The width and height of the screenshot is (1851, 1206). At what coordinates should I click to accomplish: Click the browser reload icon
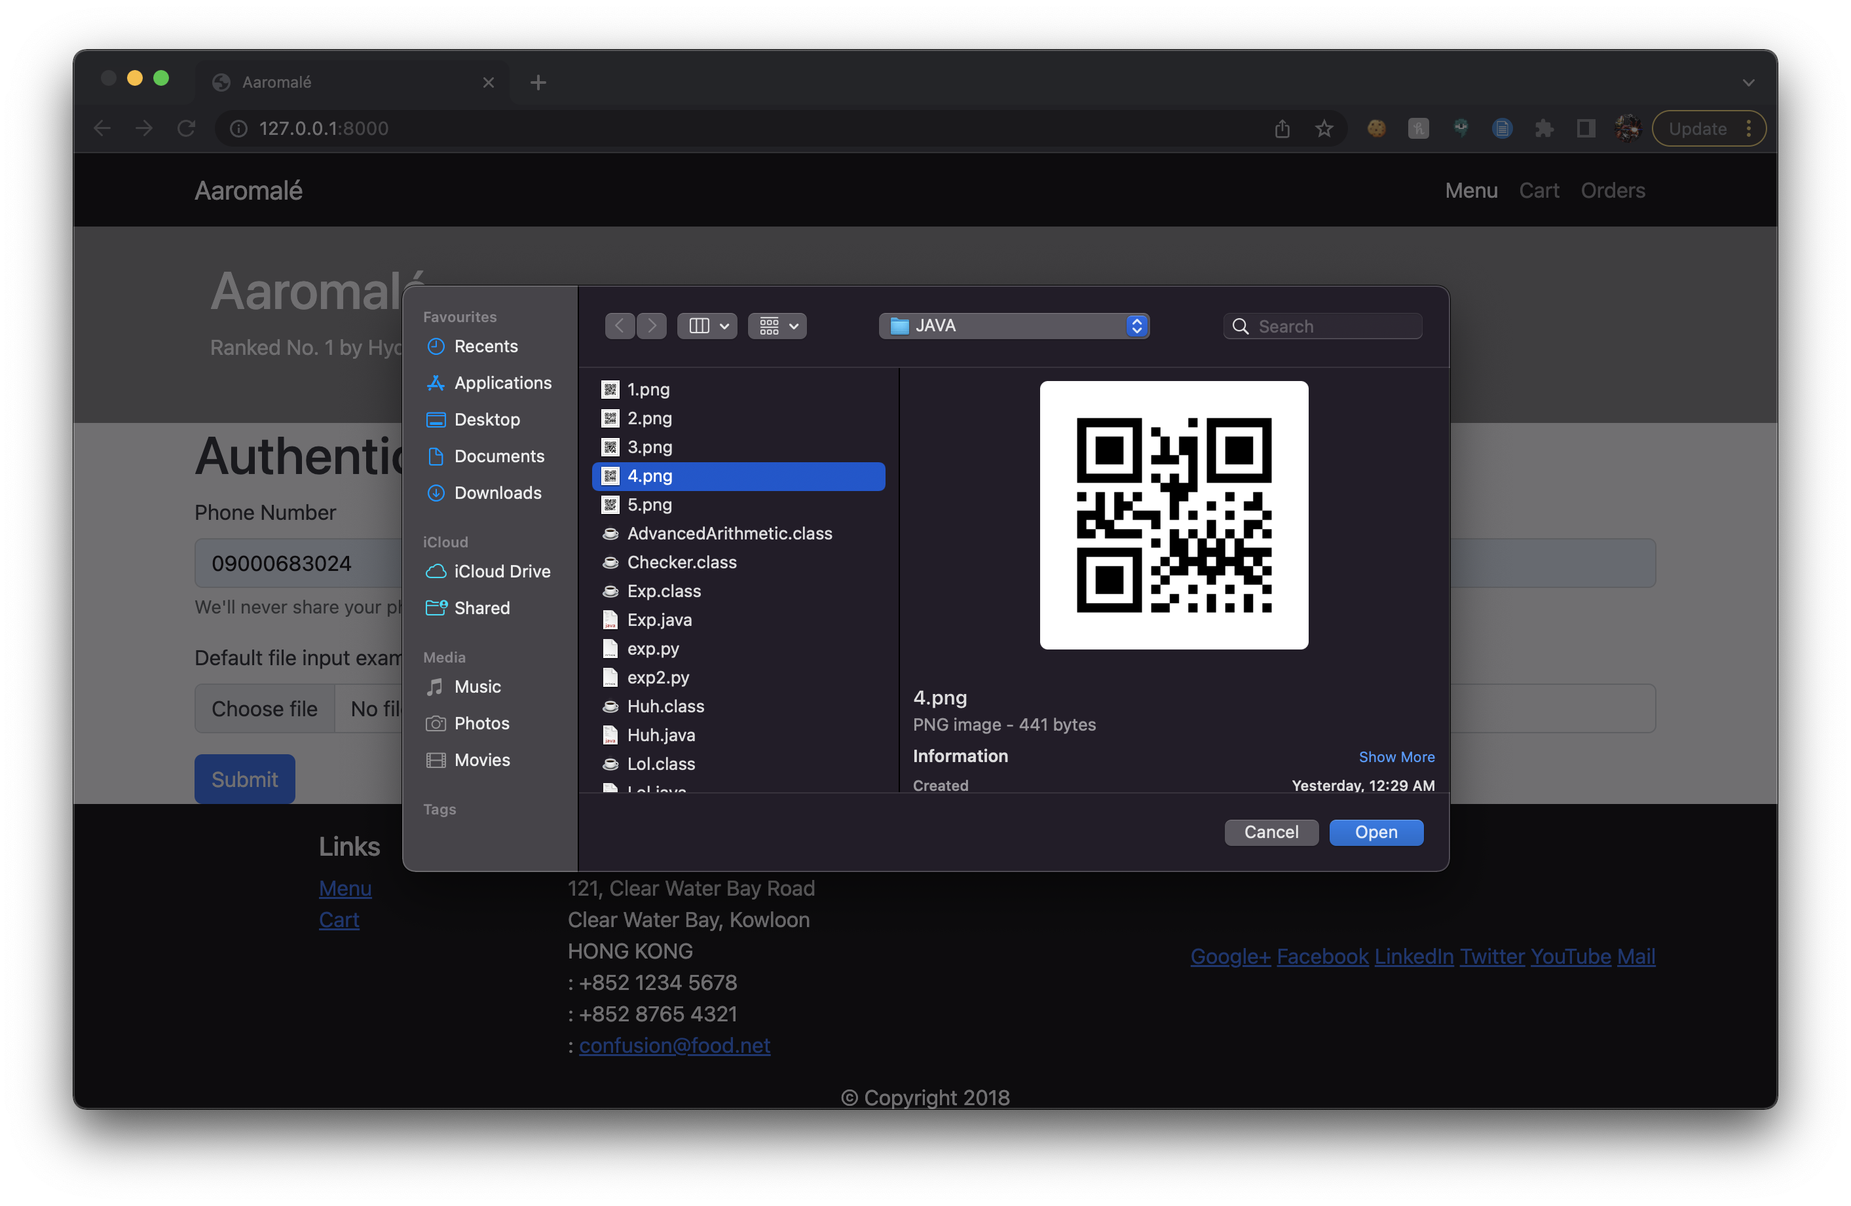(186, 128)
